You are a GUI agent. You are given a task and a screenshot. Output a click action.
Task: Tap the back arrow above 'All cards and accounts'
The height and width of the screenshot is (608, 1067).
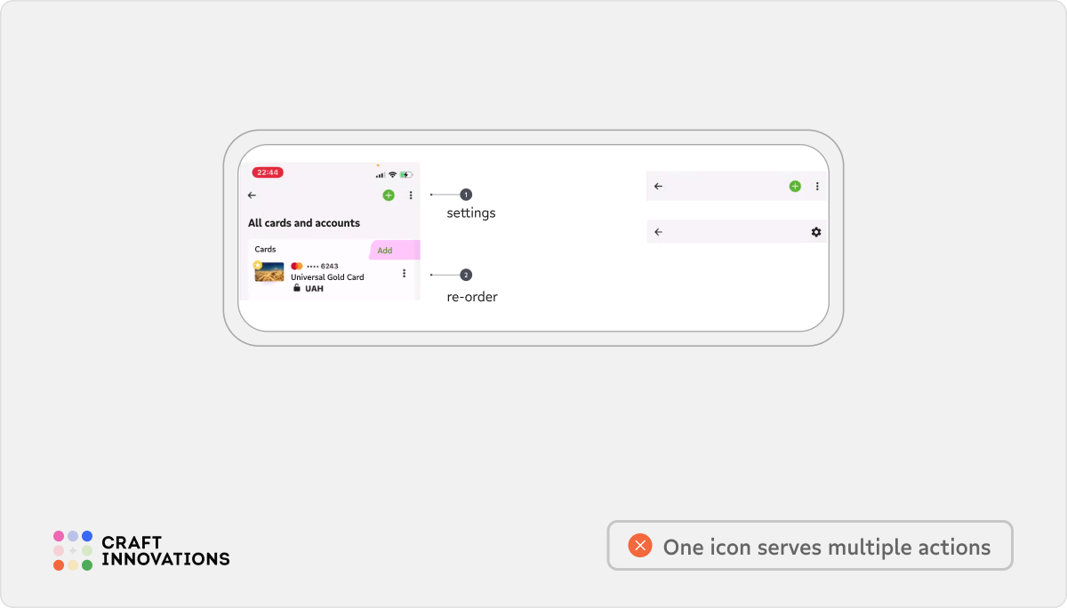coord(251,195)
